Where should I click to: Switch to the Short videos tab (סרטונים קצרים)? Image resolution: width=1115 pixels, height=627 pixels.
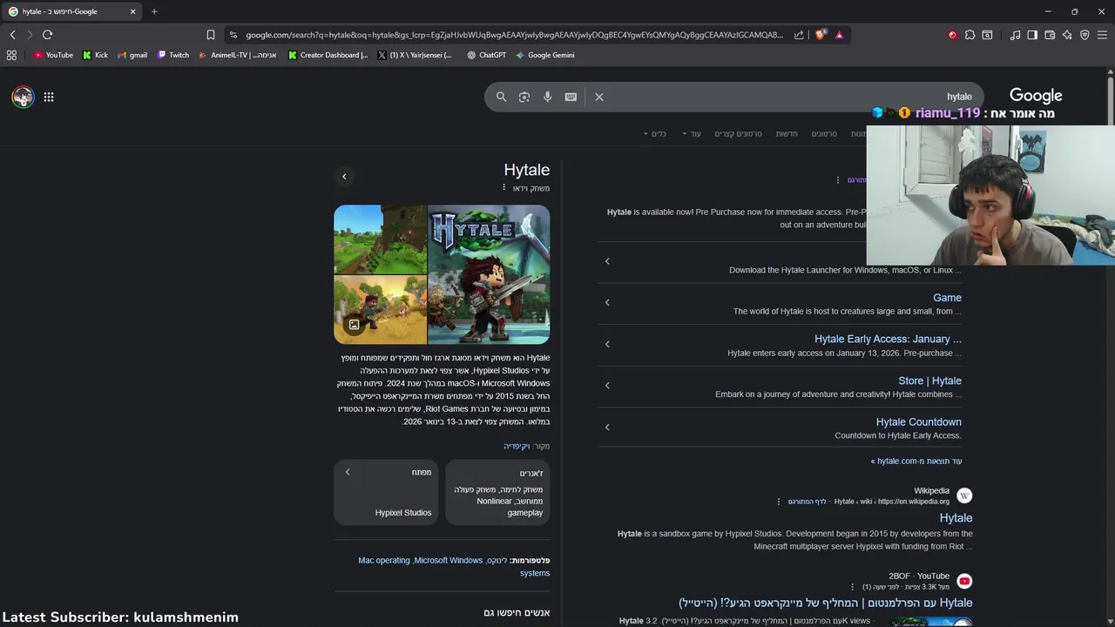(x=738, y=133)
